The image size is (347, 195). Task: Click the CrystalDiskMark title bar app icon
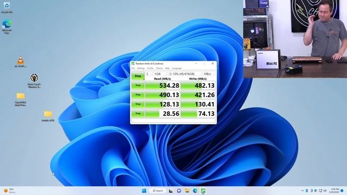tap(133, 63)
